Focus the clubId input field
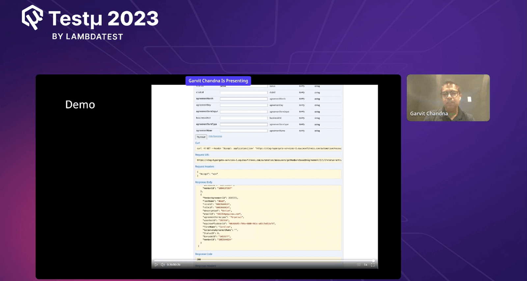The height and width of the screenshot is (281, 527). click(x=244, y=93)
